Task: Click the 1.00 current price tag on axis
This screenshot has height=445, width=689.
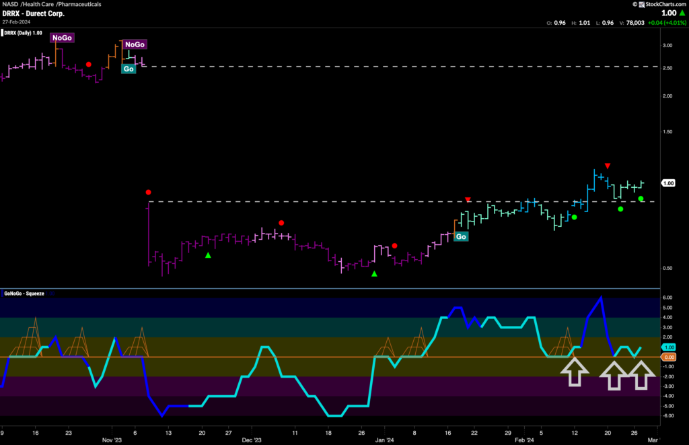Action: (668, 182)
